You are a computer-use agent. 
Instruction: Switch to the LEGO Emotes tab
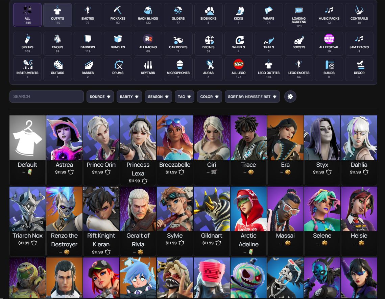tap(299, 69)
